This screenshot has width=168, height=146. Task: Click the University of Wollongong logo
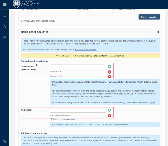26,4
